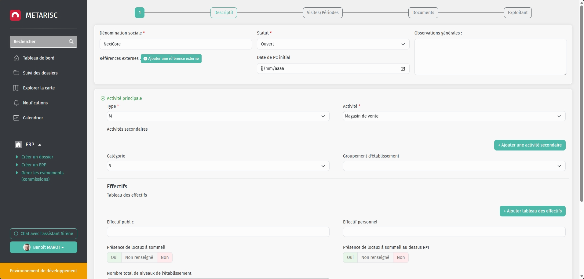Open Chat avec l'assistant Sirène
Screen dimensions: 584x279
43,234
